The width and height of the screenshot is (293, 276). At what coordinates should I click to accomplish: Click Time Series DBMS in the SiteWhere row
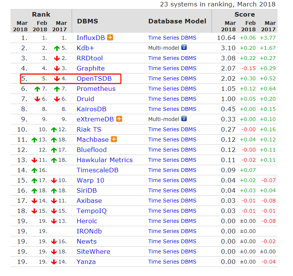[172, 252]
